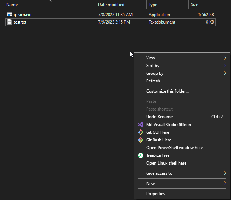Click the Git Bash Here icon

[140, 140]
